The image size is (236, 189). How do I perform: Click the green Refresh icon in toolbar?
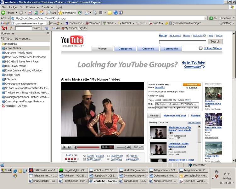(x=36, y=13)
